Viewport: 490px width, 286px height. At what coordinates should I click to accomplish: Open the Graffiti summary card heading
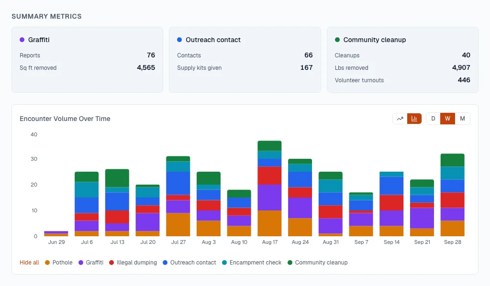pos(34,40)
